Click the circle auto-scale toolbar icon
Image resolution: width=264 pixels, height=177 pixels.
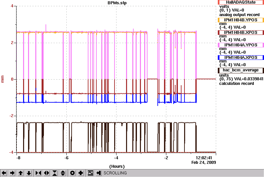pyautogui.click(x=72, y=173)
